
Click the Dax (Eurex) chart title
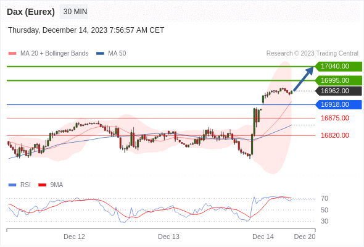31,12
